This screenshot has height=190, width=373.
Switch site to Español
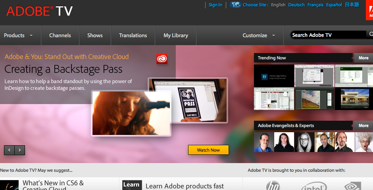pyautogui.click(x=334, y=5)
